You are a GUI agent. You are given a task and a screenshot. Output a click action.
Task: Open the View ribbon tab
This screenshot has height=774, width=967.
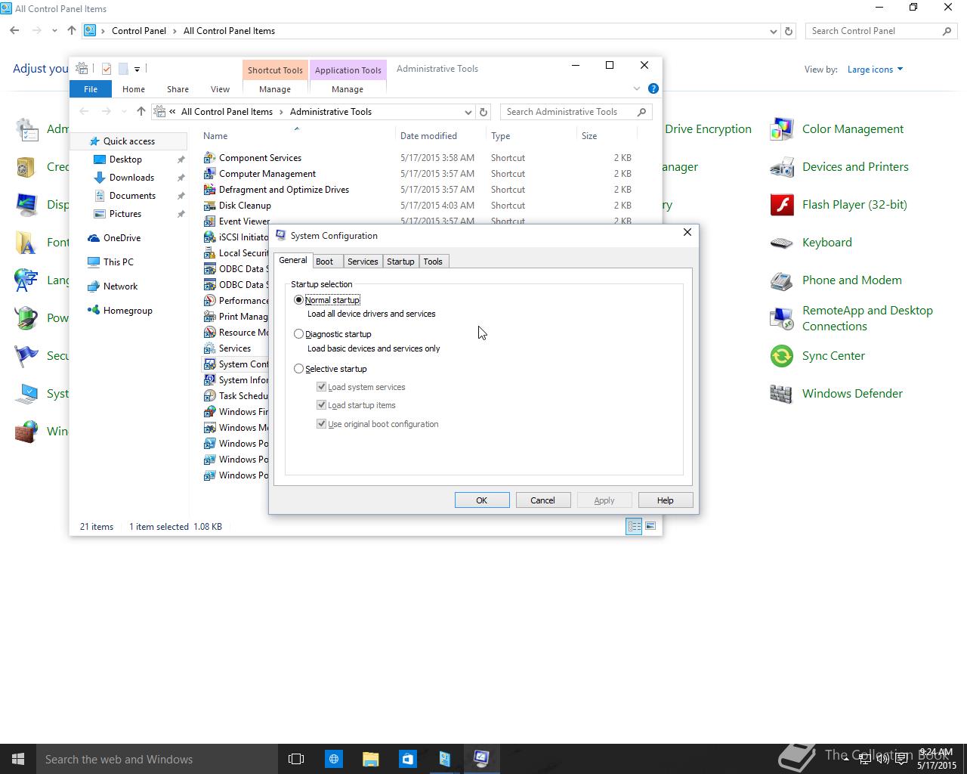click(220, 89)
